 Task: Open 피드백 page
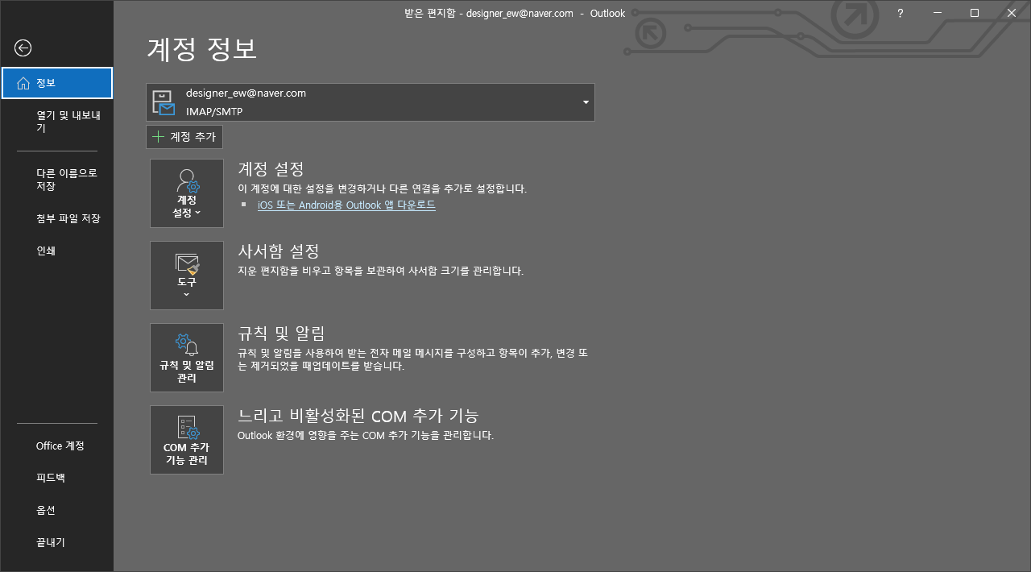tap(57, 478)
